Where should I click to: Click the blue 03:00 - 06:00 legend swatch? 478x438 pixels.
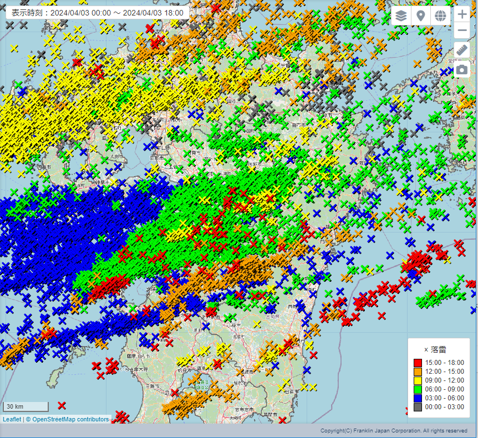tap(418, 398)
